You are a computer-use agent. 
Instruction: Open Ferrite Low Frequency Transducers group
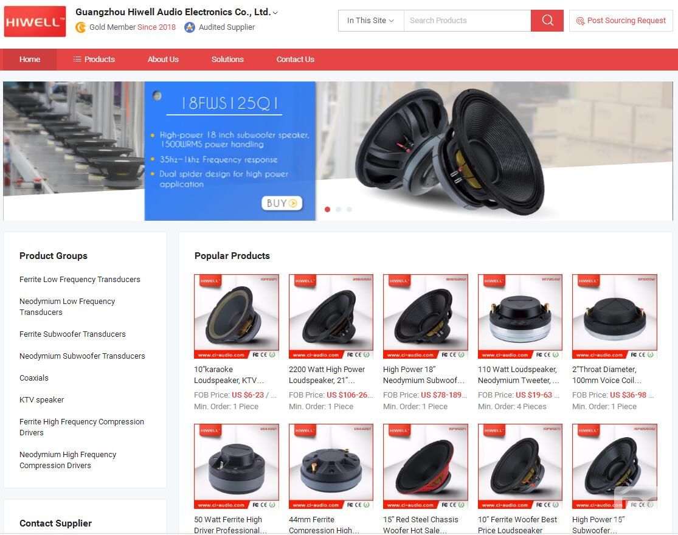(x=80, y=280)
